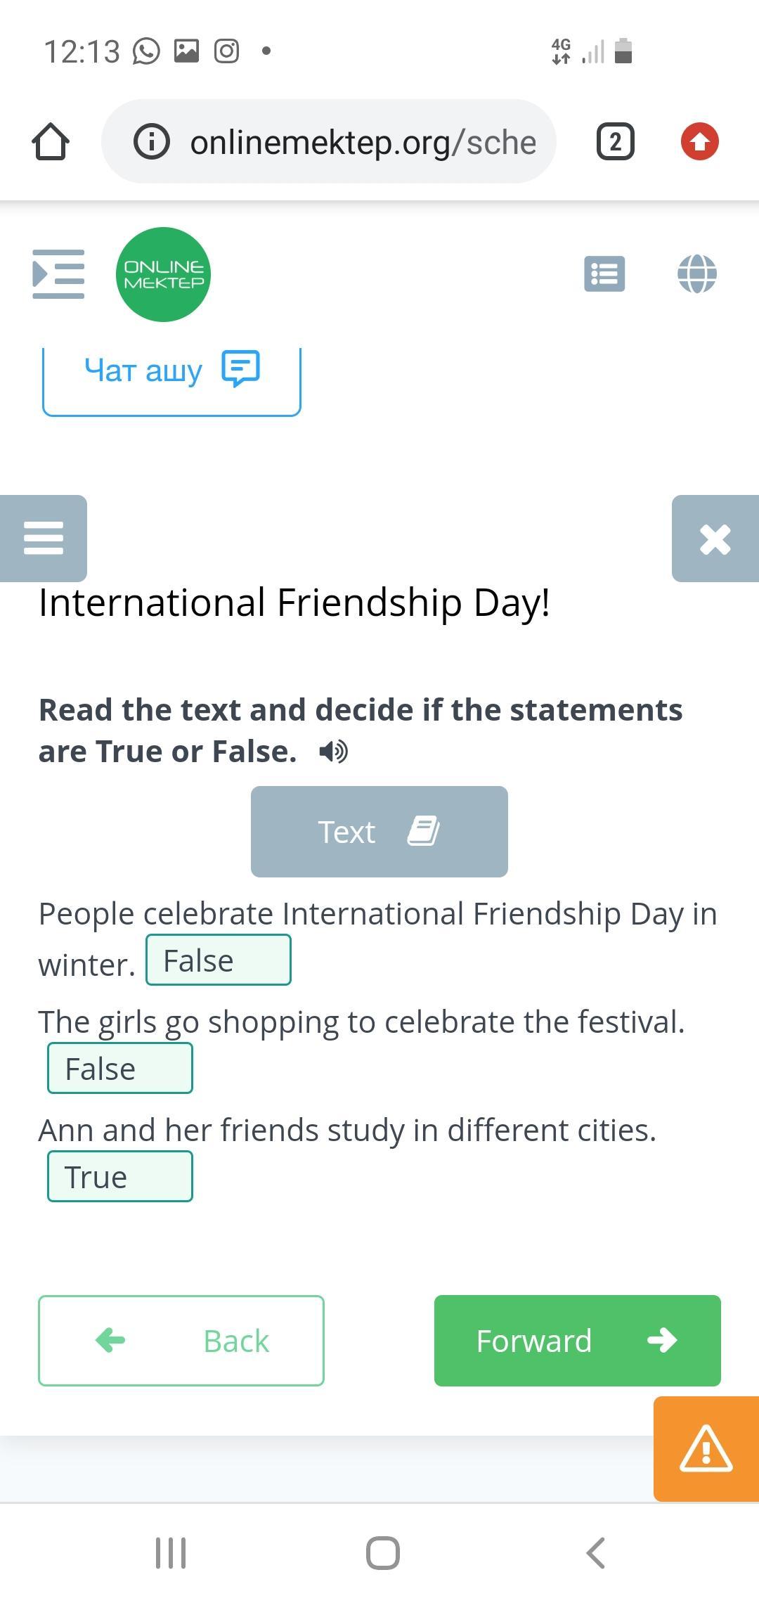
Task: Open the site info icon in address bar
Action: tap(151, 142)
